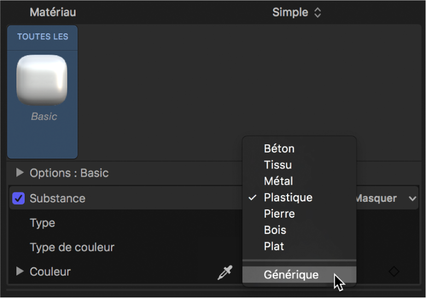Pick Bois from the substance list

[275, 230]
